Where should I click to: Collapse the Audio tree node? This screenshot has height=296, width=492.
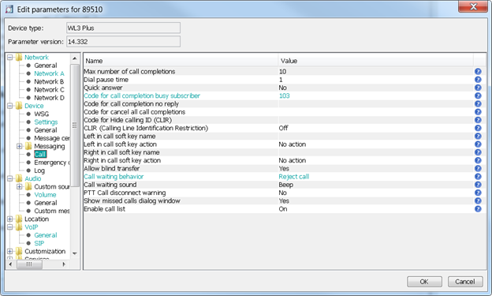pos(9,178)
